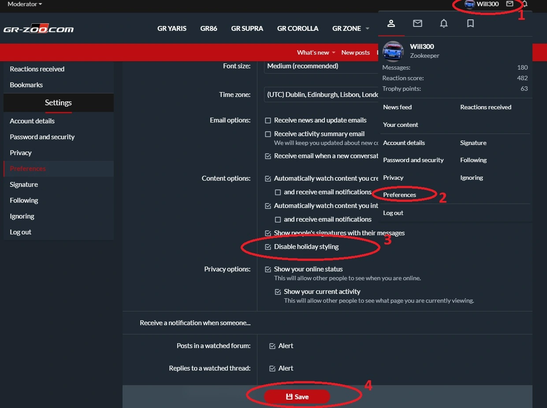
Task: Switch to bell alerts tab in popup menu
Action: coord(444,23)
